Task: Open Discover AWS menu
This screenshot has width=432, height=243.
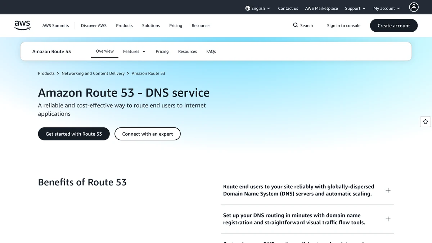Action: pos(94,26)
